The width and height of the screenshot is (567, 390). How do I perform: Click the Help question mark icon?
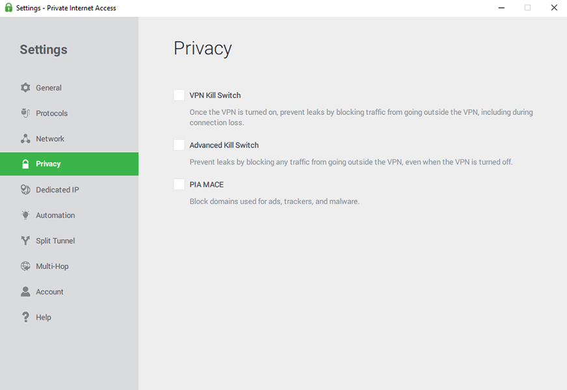coord(25,317)
